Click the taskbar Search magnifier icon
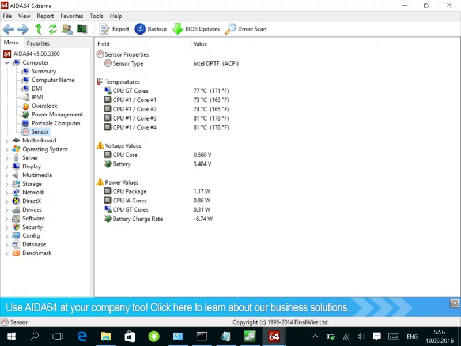The image size is (461, 346). (x=35, y=336)
